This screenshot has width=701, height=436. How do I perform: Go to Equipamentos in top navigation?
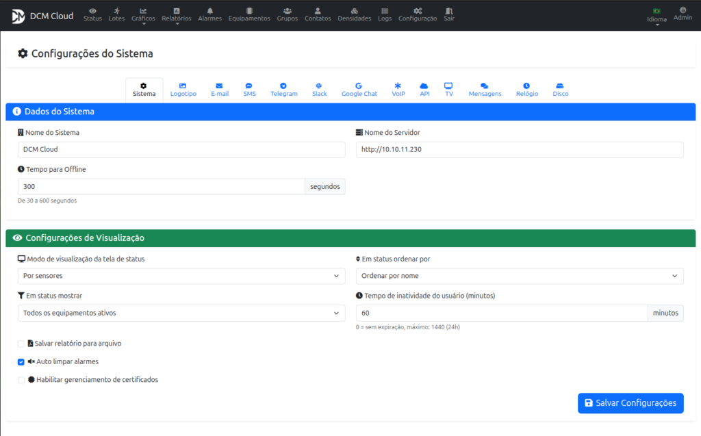point(249,14)
